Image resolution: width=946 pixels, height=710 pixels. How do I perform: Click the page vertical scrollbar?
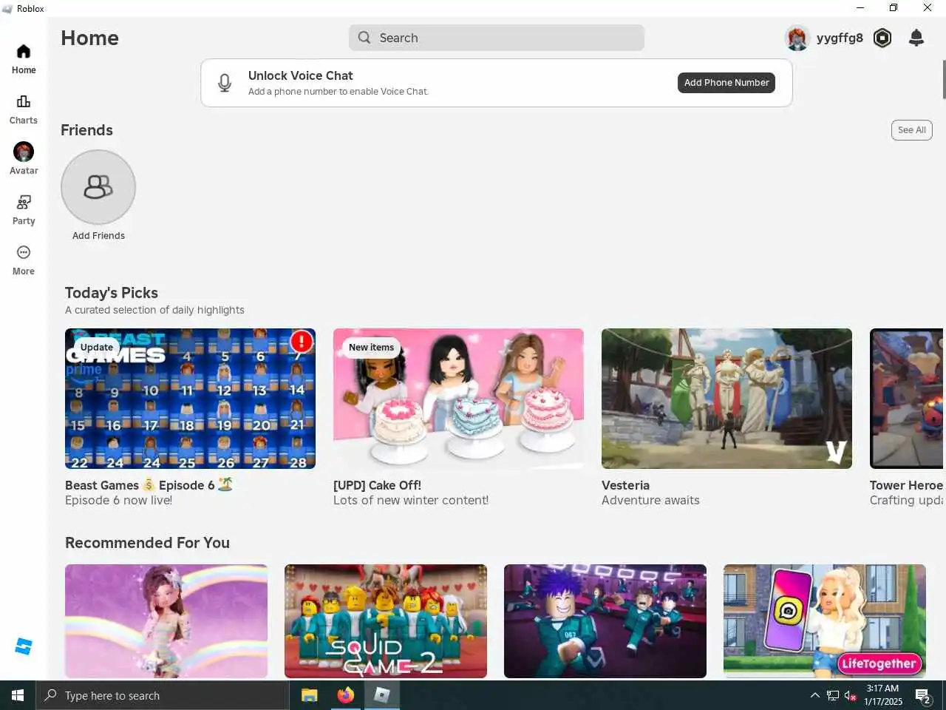[943, 79]
